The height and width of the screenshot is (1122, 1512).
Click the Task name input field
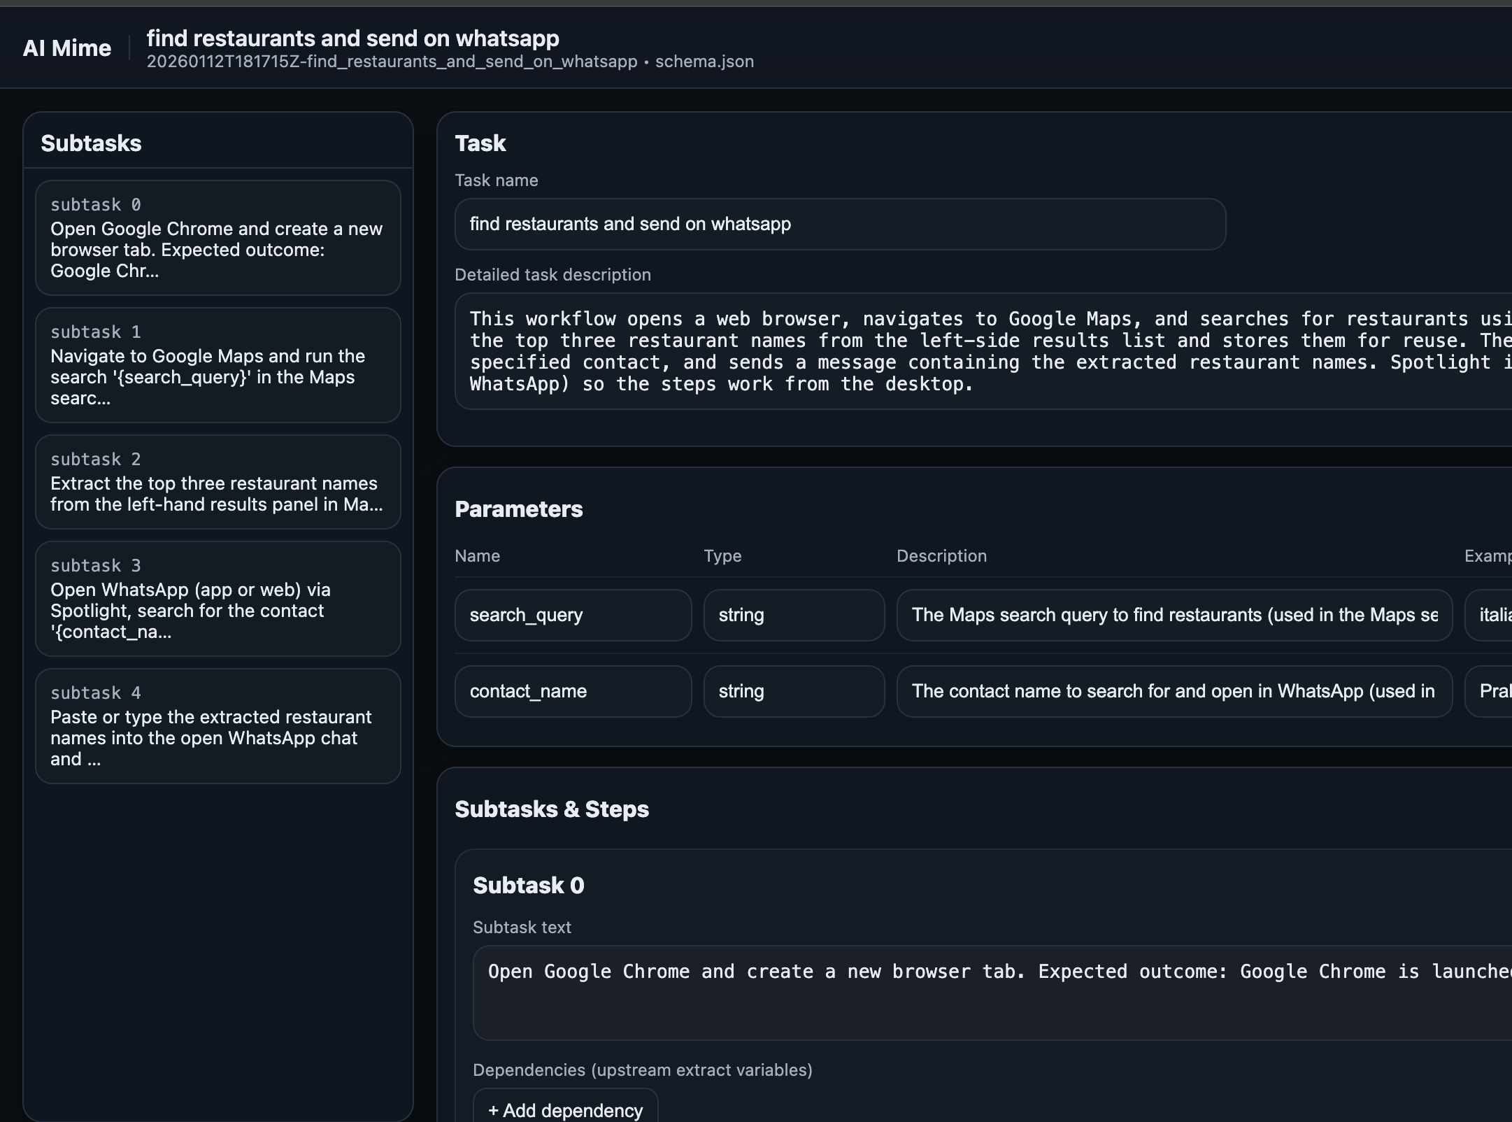pos(839,225)
